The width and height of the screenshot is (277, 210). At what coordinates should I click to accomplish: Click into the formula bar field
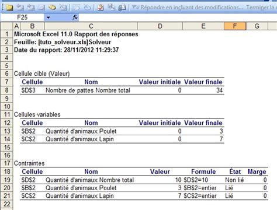178,17
